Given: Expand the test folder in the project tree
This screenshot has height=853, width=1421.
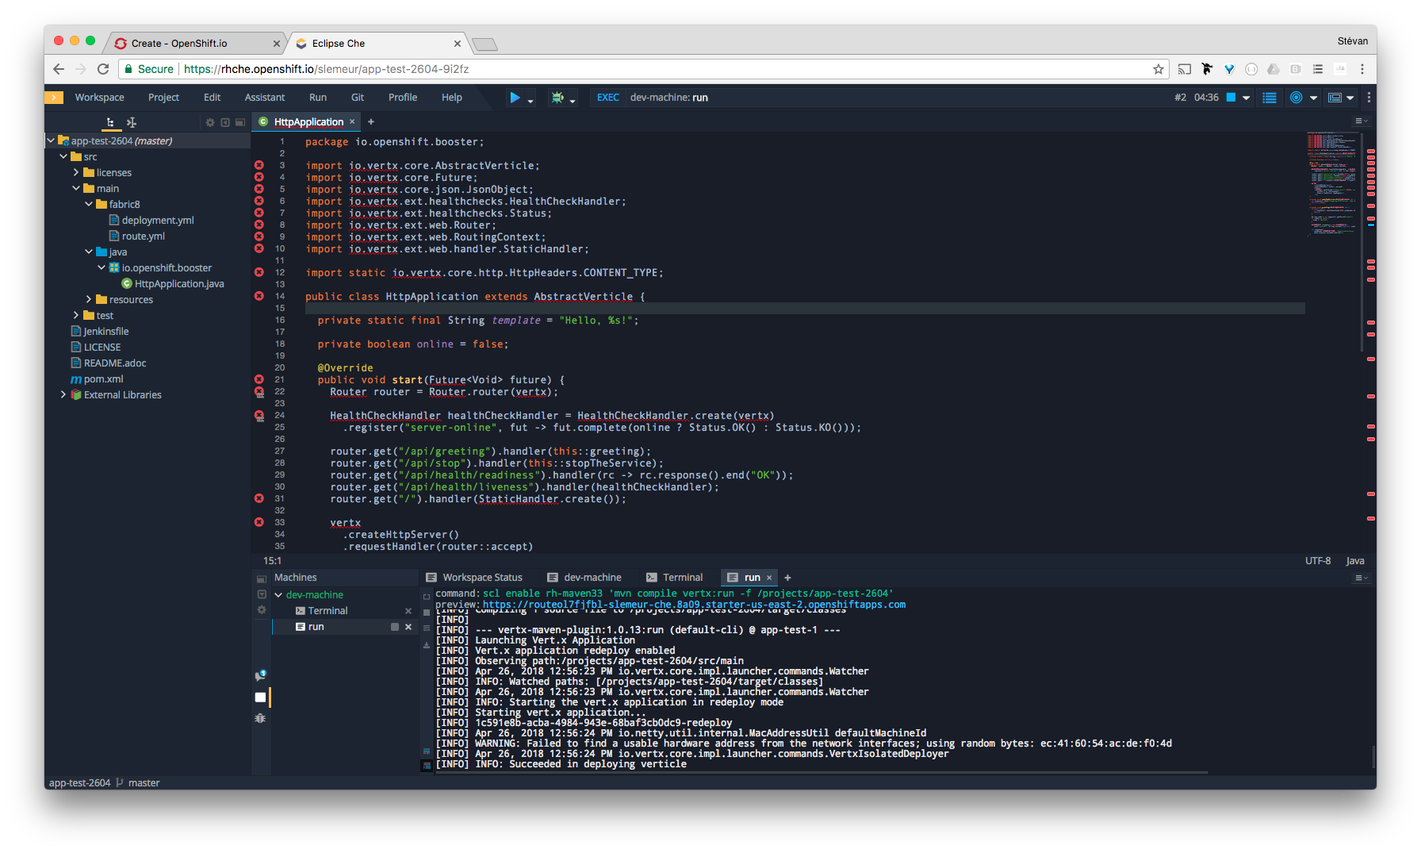Looking at the screenshot, I should 76,315.
